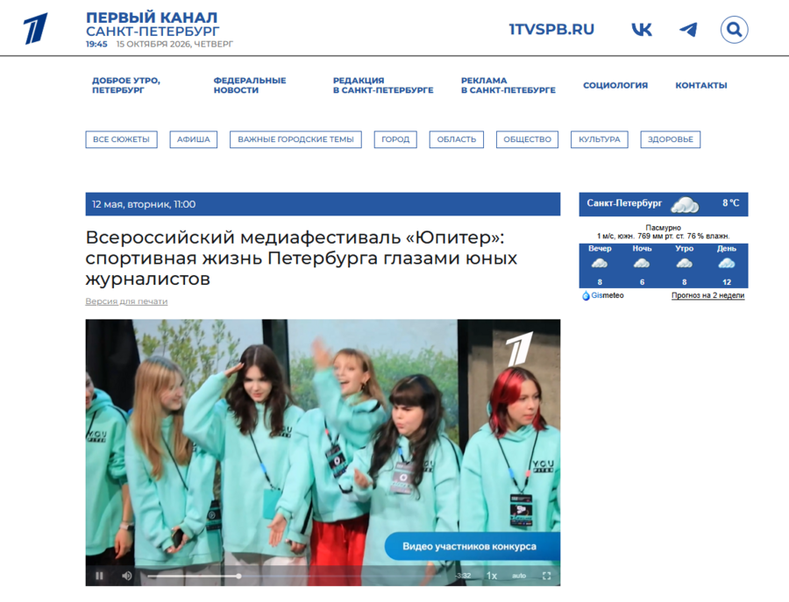Click the cloud icon beside Санкт-Петербург weather
Image resolution: width=789 pixels, height=602 pixels.
[685, 204]
